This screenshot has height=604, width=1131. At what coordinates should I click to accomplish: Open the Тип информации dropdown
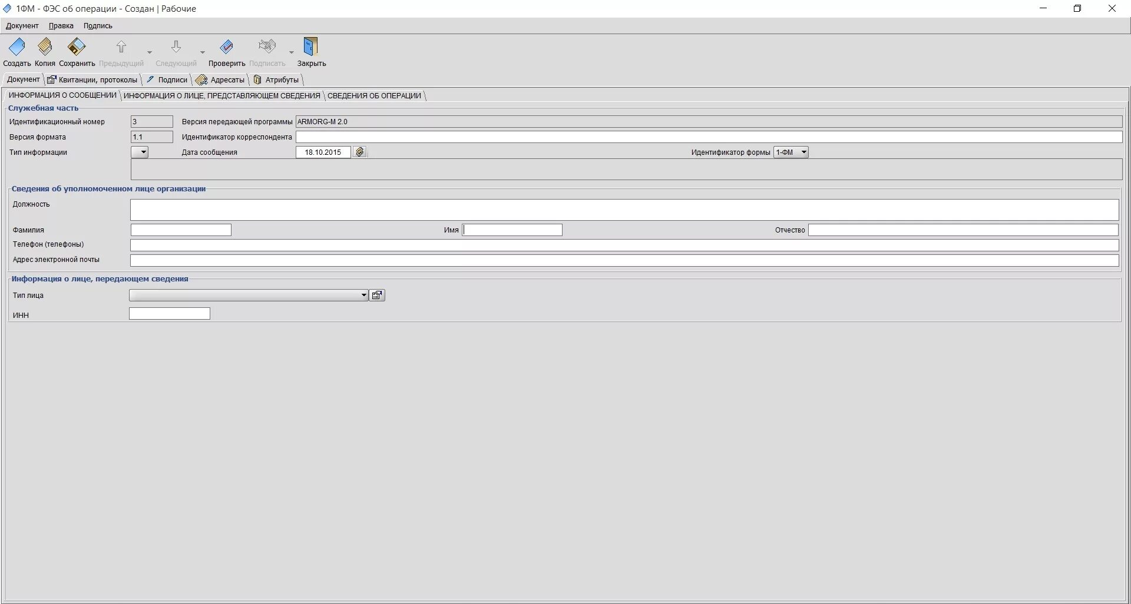click(140, 152)
